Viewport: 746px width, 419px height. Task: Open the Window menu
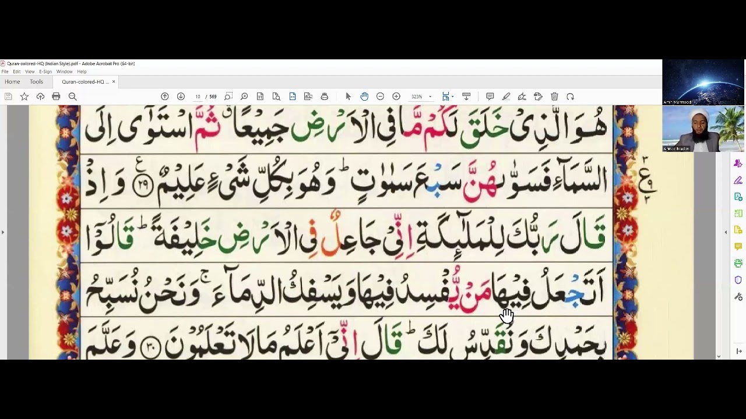[x=64, y=72]
